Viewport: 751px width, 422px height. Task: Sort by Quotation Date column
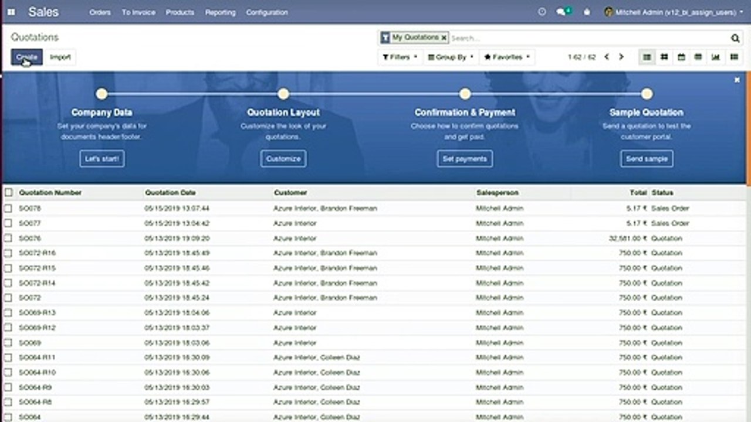tap(170, 192)
